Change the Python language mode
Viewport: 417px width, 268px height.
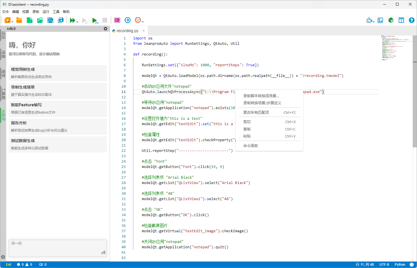400,265
